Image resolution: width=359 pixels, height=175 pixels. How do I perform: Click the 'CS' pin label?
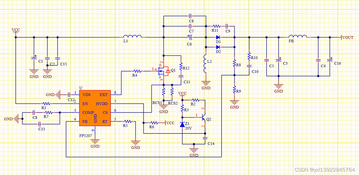click(x=105, y=112)
